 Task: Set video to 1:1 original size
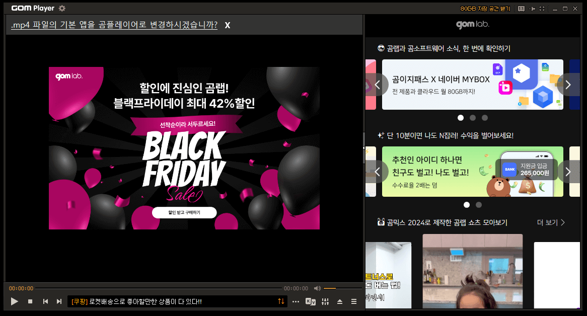(521, 9)
